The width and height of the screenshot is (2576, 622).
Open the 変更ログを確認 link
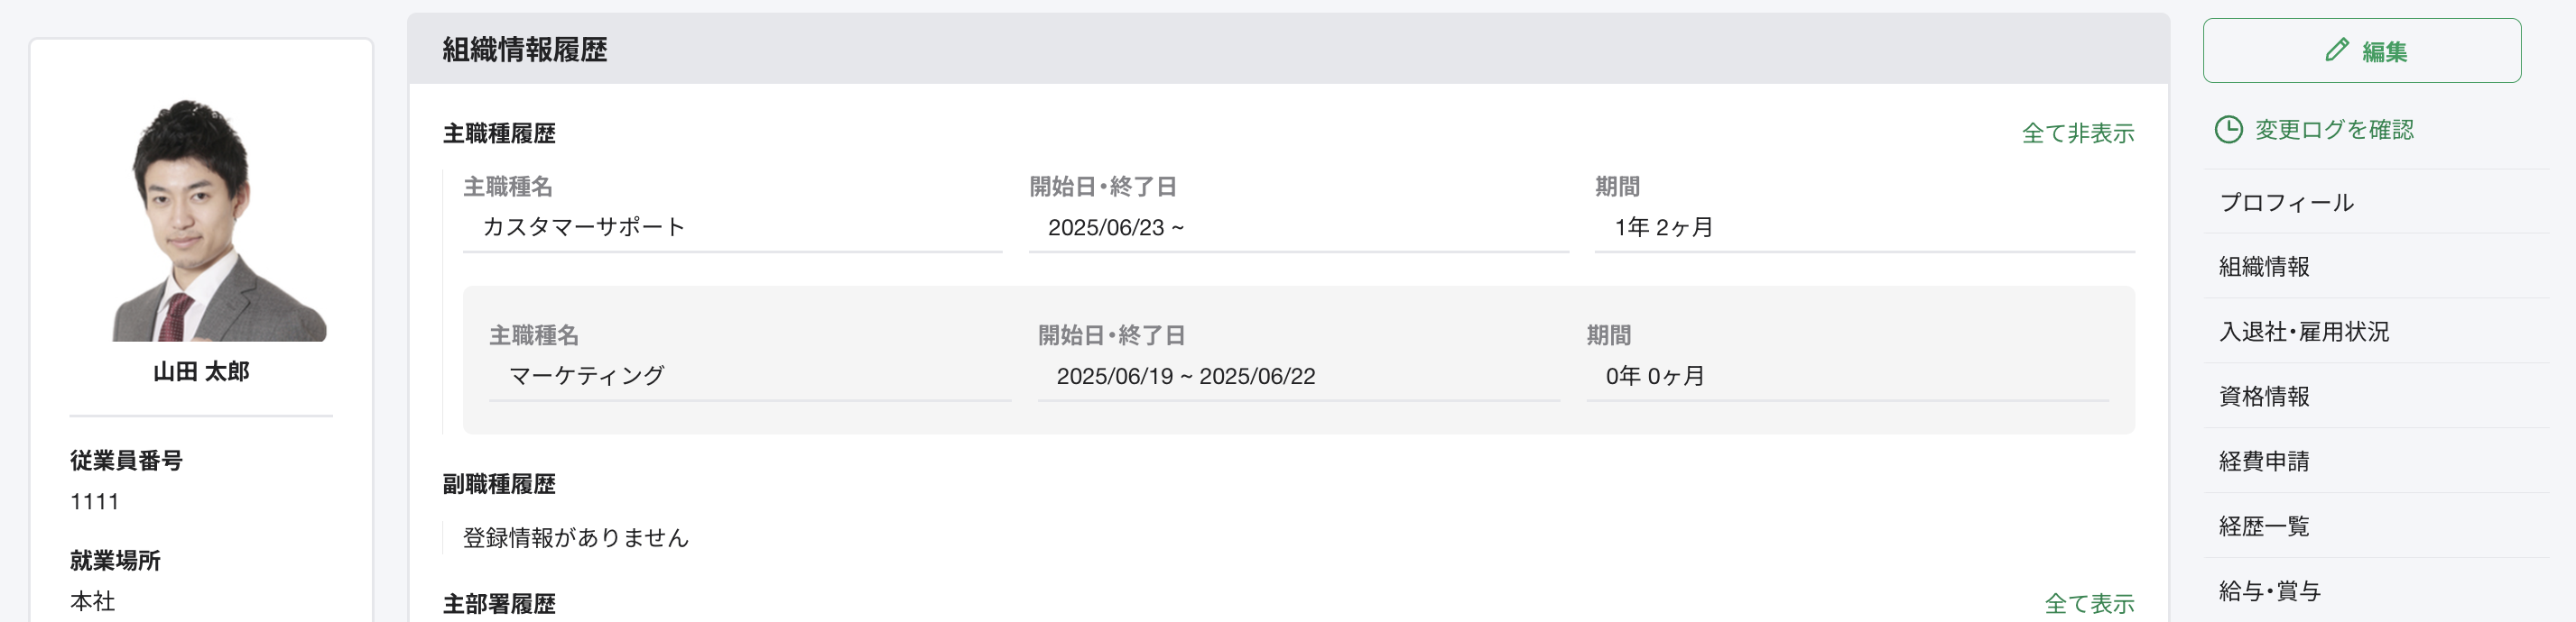pos(2313,130)
